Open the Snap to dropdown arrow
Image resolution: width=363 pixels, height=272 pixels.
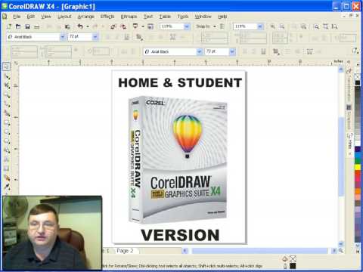pos(215,26)
